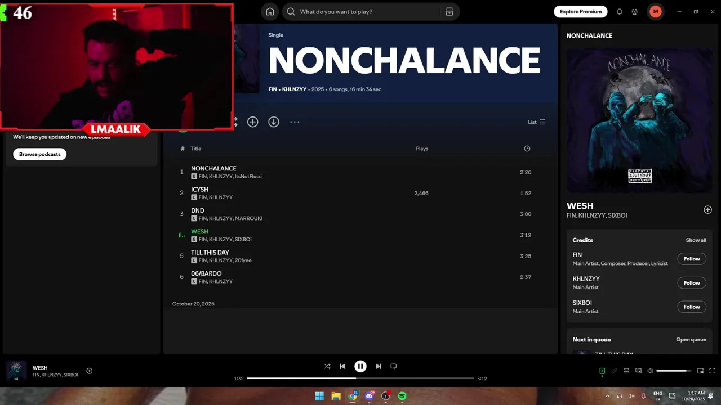Viewport: 721px width, 405px height.
Task: Click the Title column header
Action: (196, 148)
